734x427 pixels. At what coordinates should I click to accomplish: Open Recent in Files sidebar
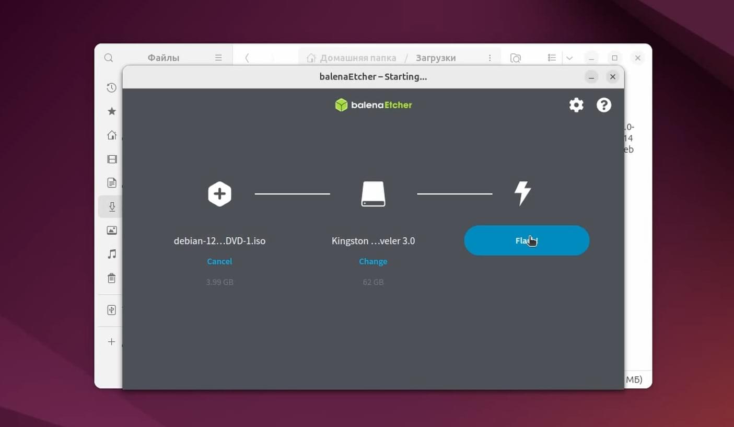tap(111, 88)
